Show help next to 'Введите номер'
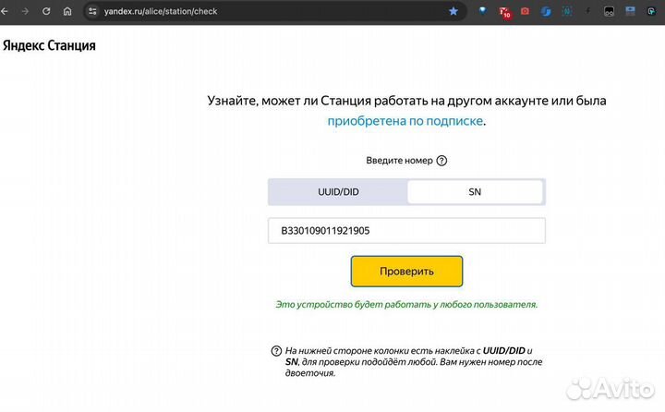 pyautogui.click(x=441, y=161)
